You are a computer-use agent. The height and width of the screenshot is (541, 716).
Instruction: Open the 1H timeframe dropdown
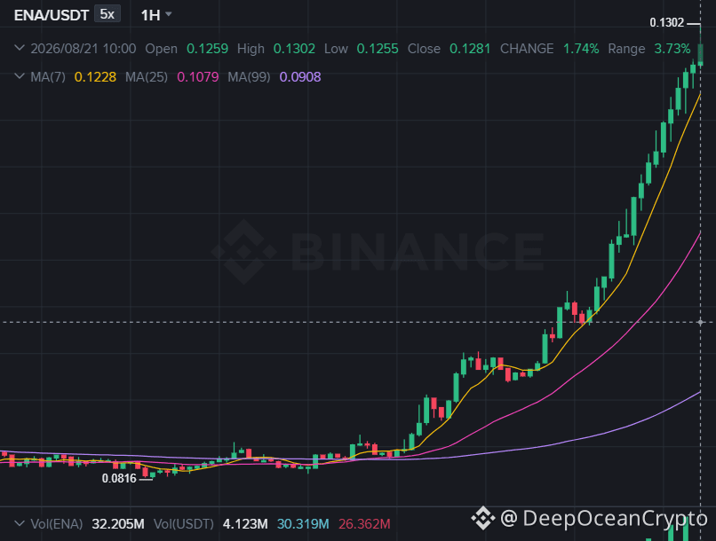pyautogui.click(x=156, y=15)
